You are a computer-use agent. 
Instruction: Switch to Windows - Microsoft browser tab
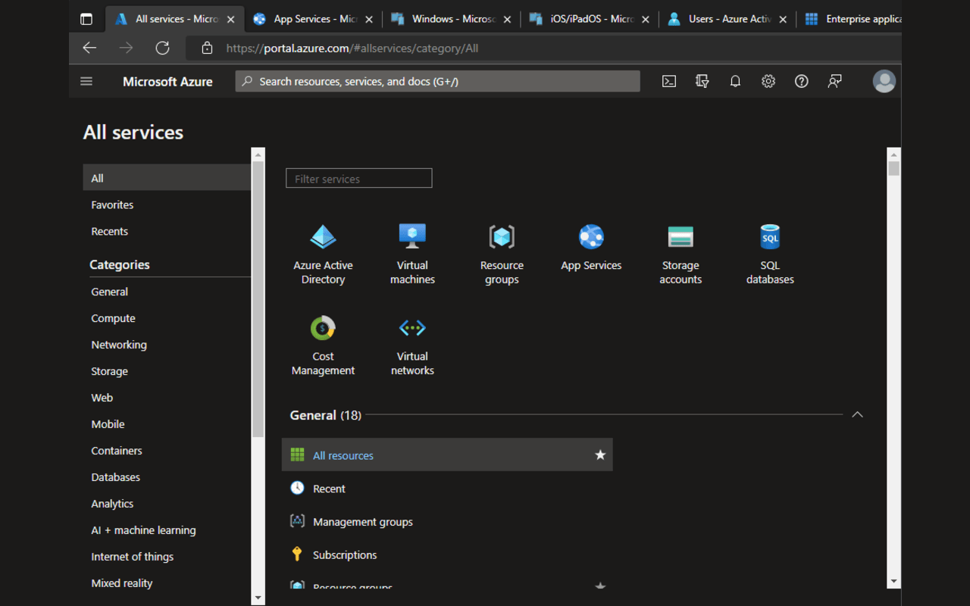pos(451,19)
